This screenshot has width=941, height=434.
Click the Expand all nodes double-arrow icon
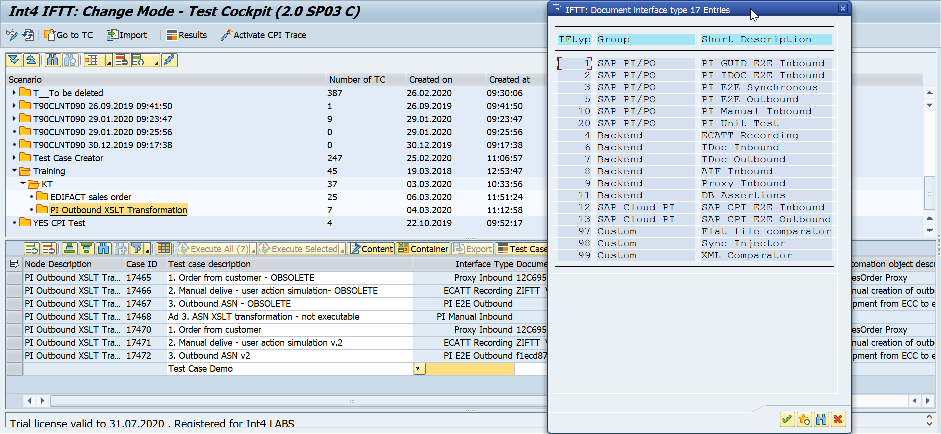14,60
